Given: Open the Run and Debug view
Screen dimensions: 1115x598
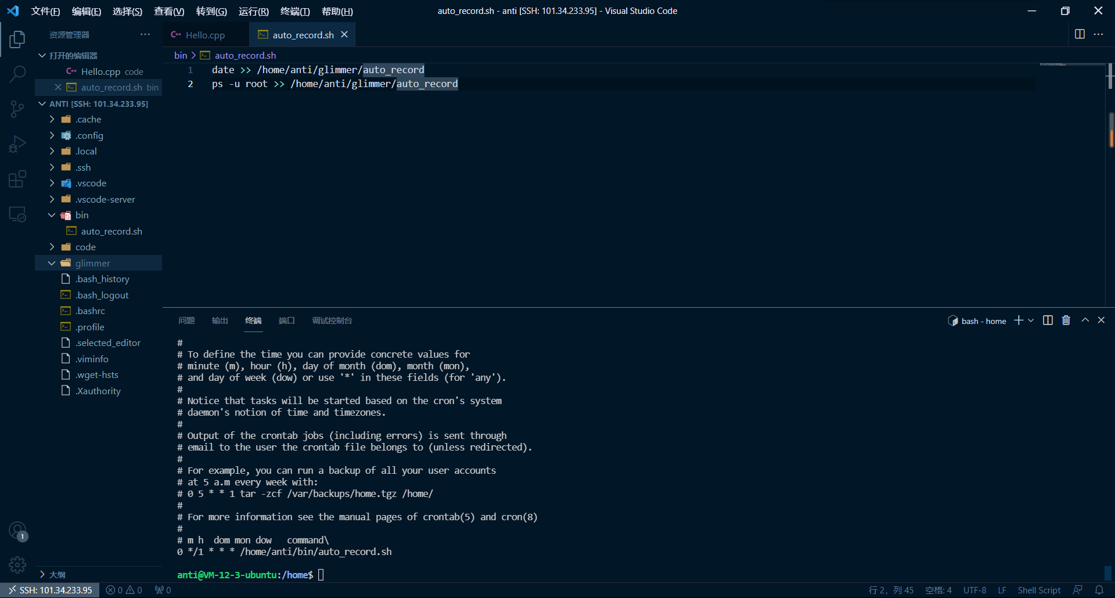Looking at the screenshot, I should 17,144.
